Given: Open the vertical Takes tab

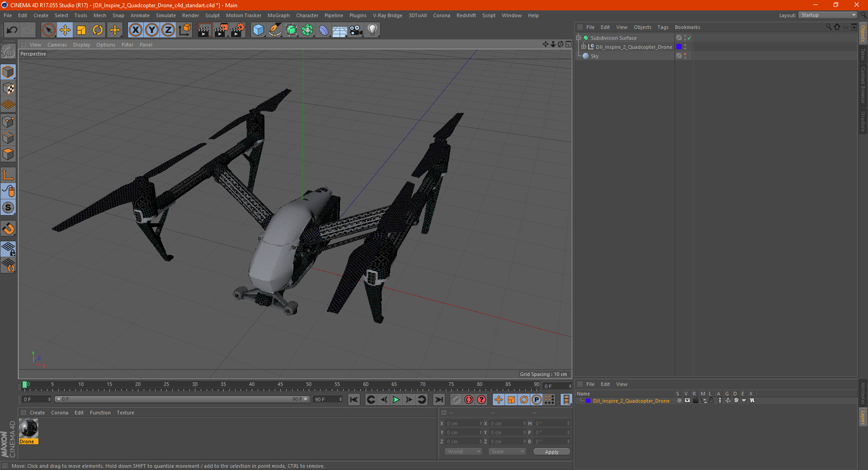Looking at the screenshot, I should tap(863, 54).
